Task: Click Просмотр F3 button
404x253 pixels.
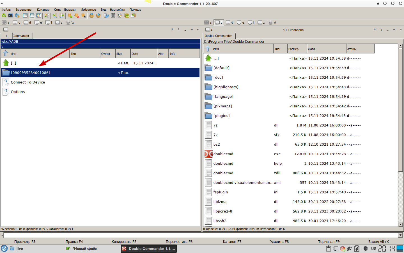Action: pos(25,241)
